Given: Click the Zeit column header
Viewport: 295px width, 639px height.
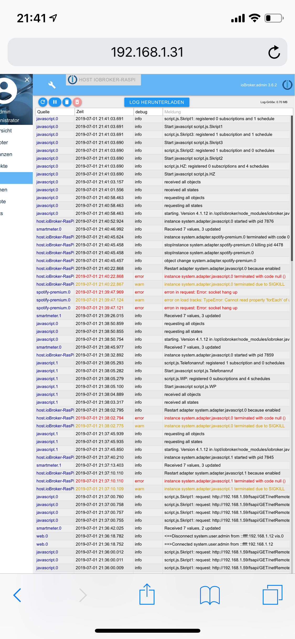Looking at the screenshot, I should click(104, 112).
